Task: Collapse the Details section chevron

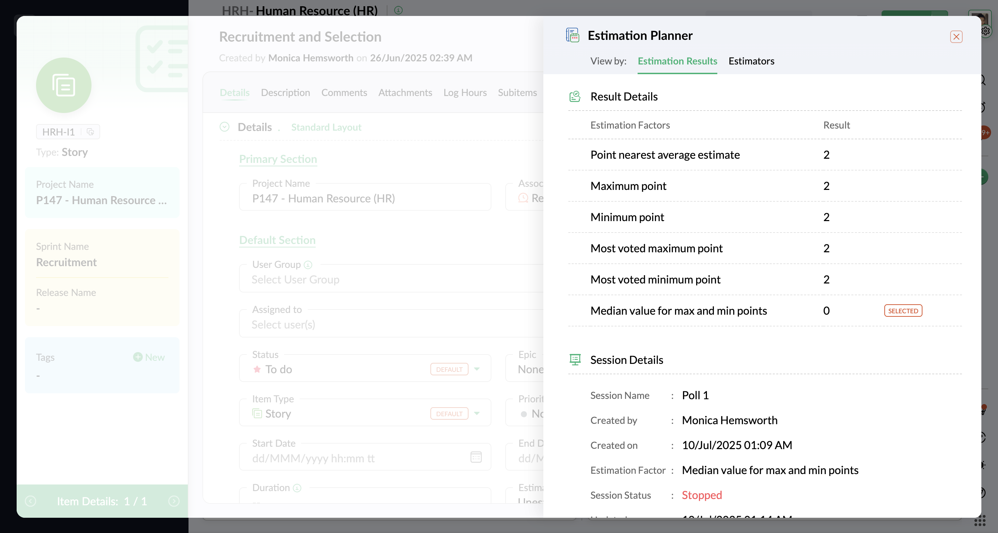Action: pos(224,127)
